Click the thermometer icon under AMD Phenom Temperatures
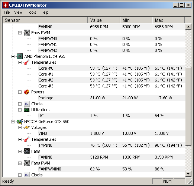Image resolution: width=194 pixels, height=186 pixels. [x=27, y=62]
